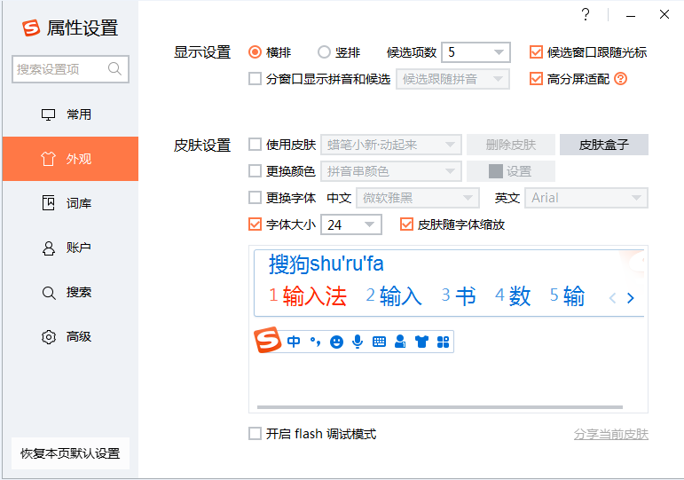The height and width of the screenshot is (480, 684).
Task: Open the toolbox grid icon on status bar
Action: (443, 342)
